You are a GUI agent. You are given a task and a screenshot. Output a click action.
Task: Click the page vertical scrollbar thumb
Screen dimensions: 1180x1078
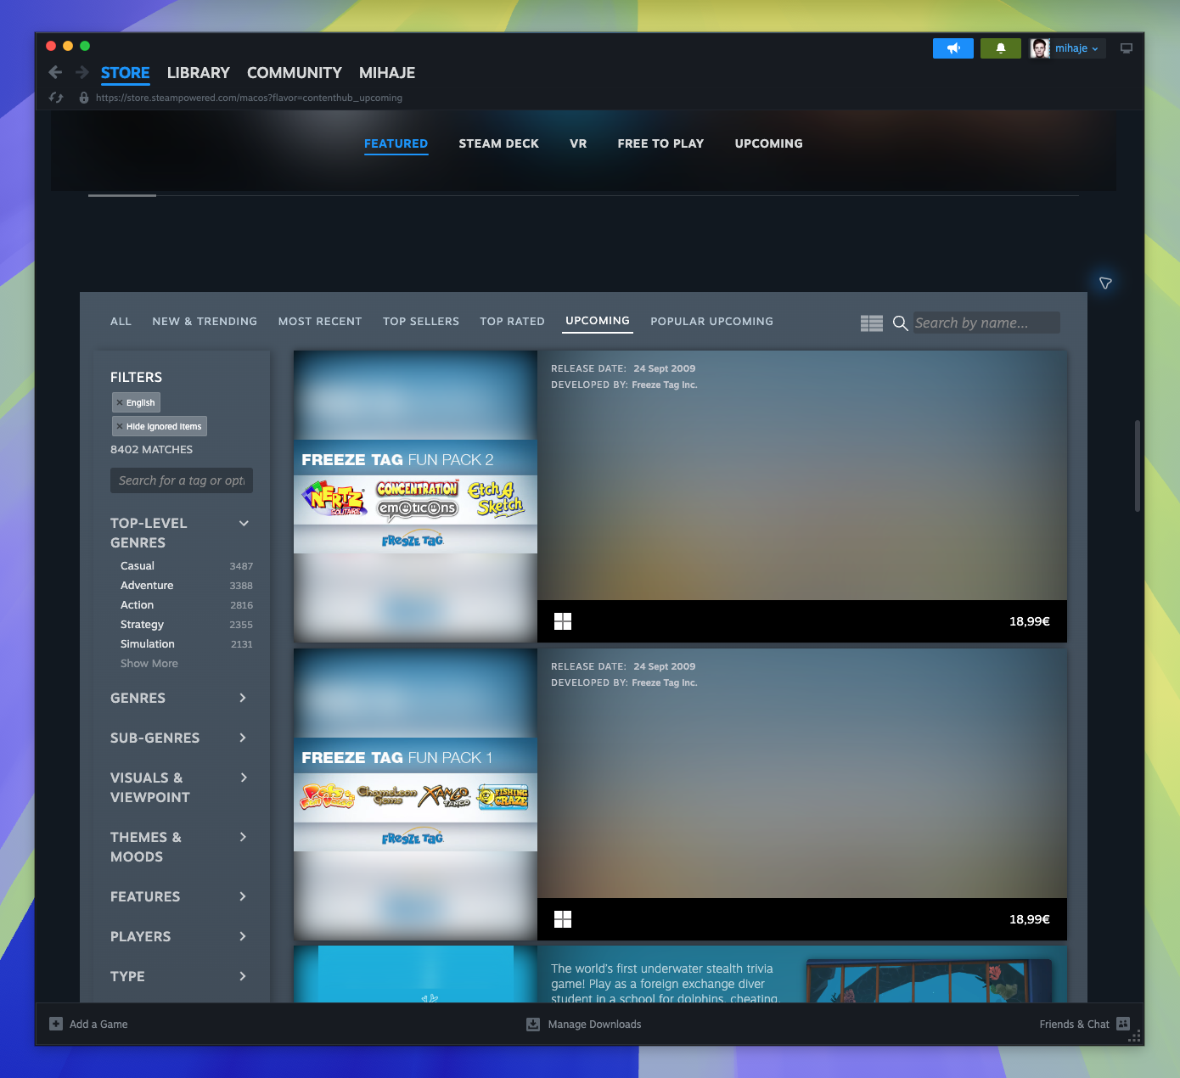point(1138,466)
